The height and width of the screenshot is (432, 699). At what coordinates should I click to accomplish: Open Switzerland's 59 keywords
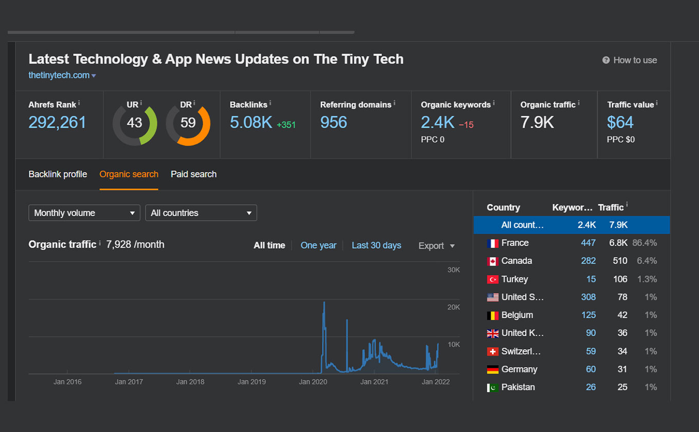click(x=591, y=351)
